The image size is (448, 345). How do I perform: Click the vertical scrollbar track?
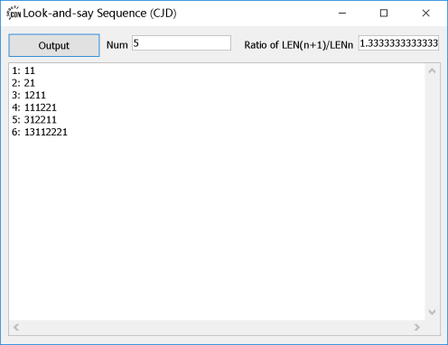[x=432, y=191]
